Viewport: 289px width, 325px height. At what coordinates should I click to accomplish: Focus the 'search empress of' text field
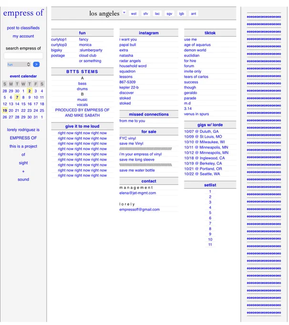pos(23,56)
